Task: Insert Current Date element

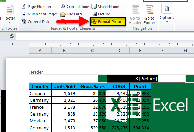Action: 36,22
